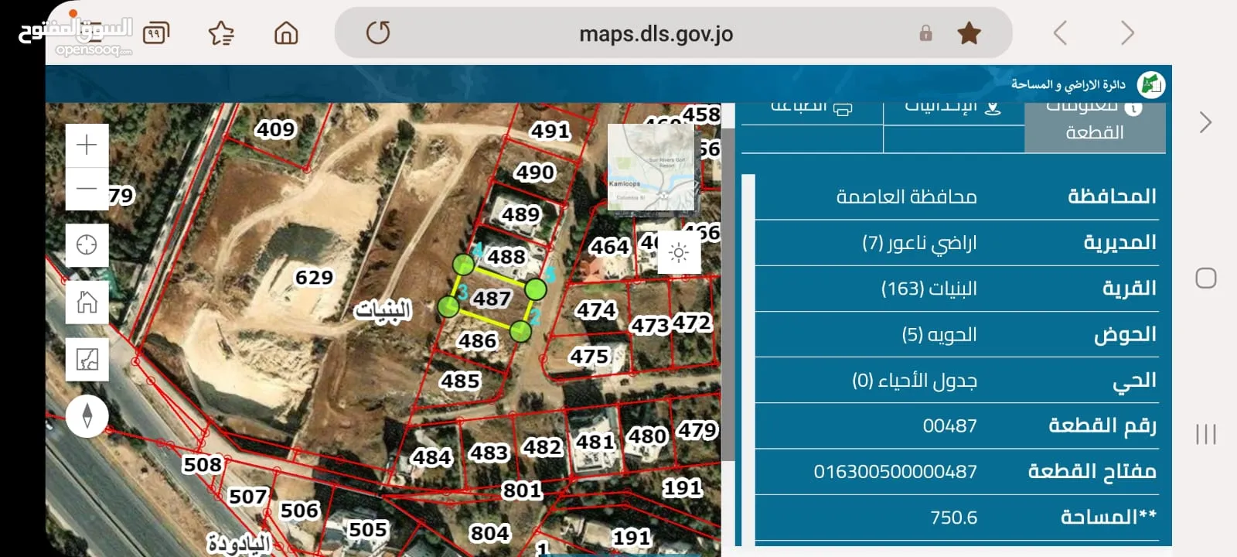Open the browser tabs counter icon
This screenshot has width=1237, height=557.
click(x=155, y=32)
